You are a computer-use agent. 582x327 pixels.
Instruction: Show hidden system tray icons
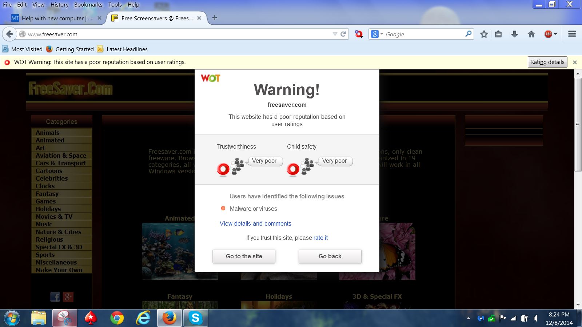469,319
